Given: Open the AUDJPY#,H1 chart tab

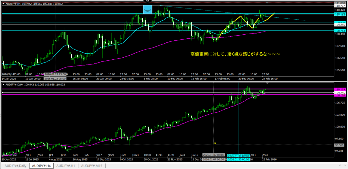Looking at the screenshot, I should coord(66,166).
